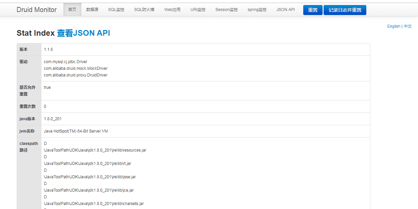Click the reset count value 0

(x=45, y=107)
